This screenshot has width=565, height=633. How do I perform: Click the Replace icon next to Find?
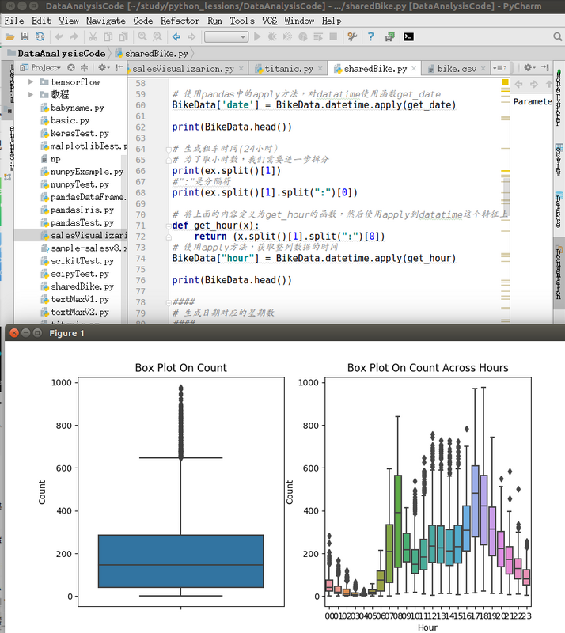157,36
